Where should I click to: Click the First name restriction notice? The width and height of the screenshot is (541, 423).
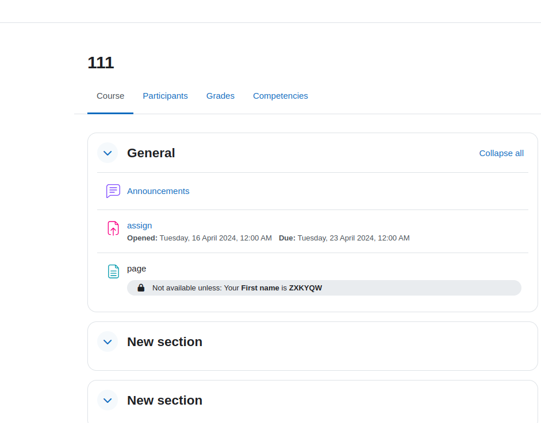324,288
